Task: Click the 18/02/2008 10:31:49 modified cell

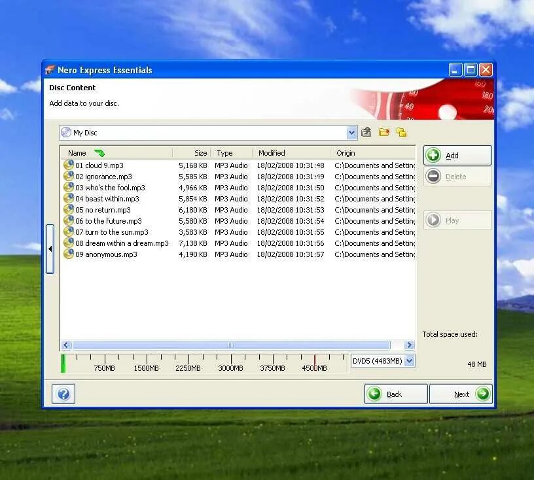Action: click(291, 177)
